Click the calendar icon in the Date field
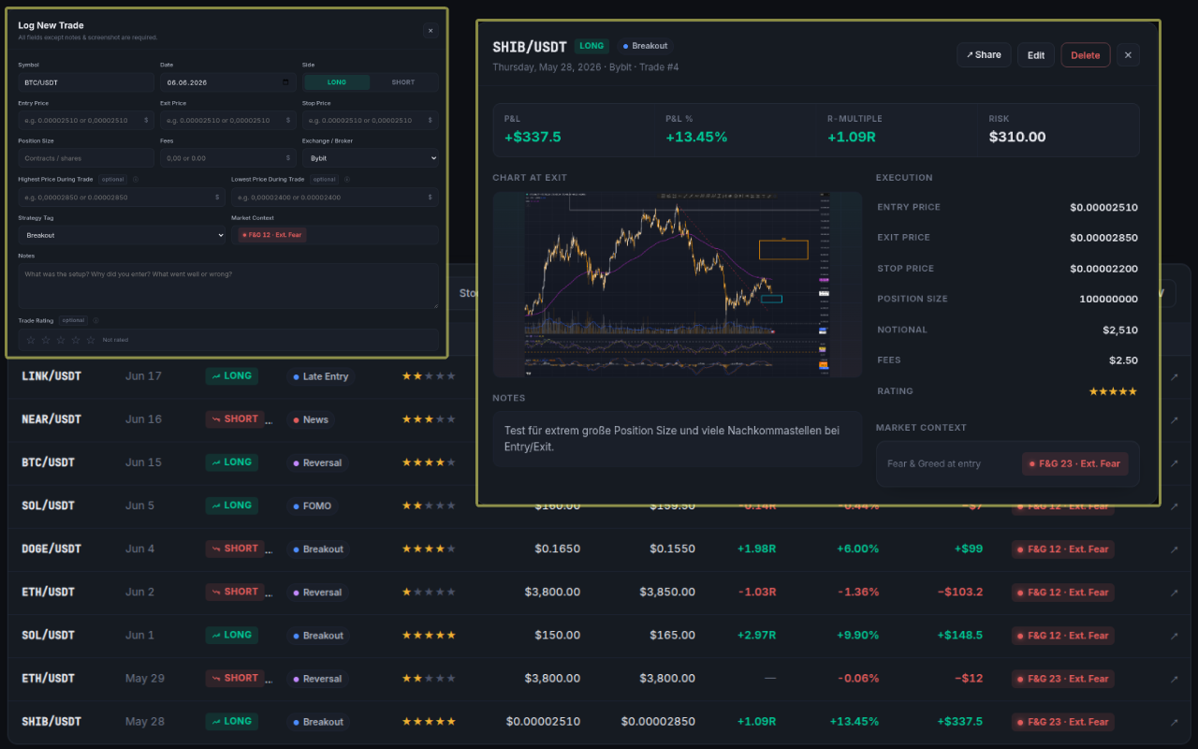1198x749 pixels. [x=285, y=82]
